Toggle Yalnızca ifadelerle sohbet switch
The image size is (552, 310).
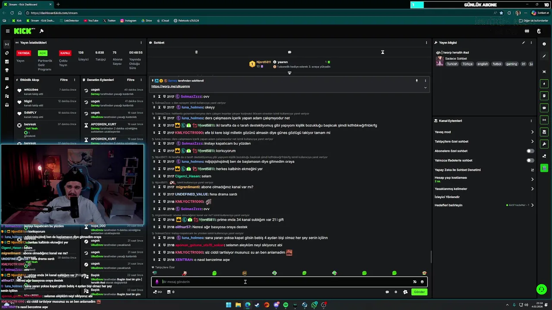click(x=530, y=161)
